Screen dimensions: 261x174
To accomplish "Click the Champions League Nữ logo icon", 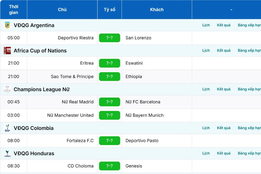I will [7, 89].
